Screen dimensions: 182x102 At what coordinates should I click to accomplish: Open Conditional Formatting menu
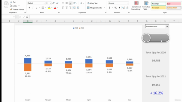(x=136, y=6)
